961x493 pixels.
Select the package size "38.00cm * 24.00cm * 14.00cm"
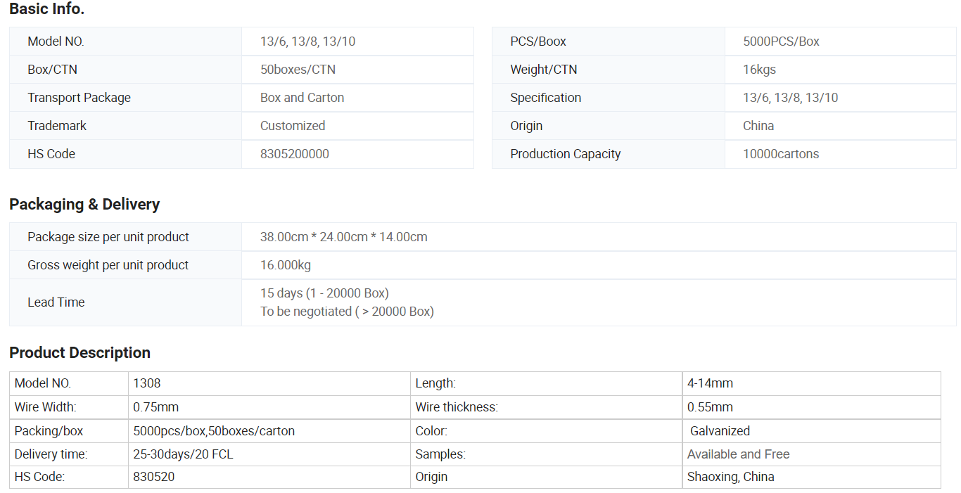point(343,237)
